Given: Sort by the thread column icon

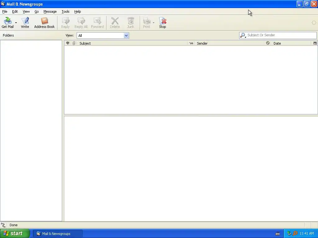Looking at the screenshot, I should point(68,43).
